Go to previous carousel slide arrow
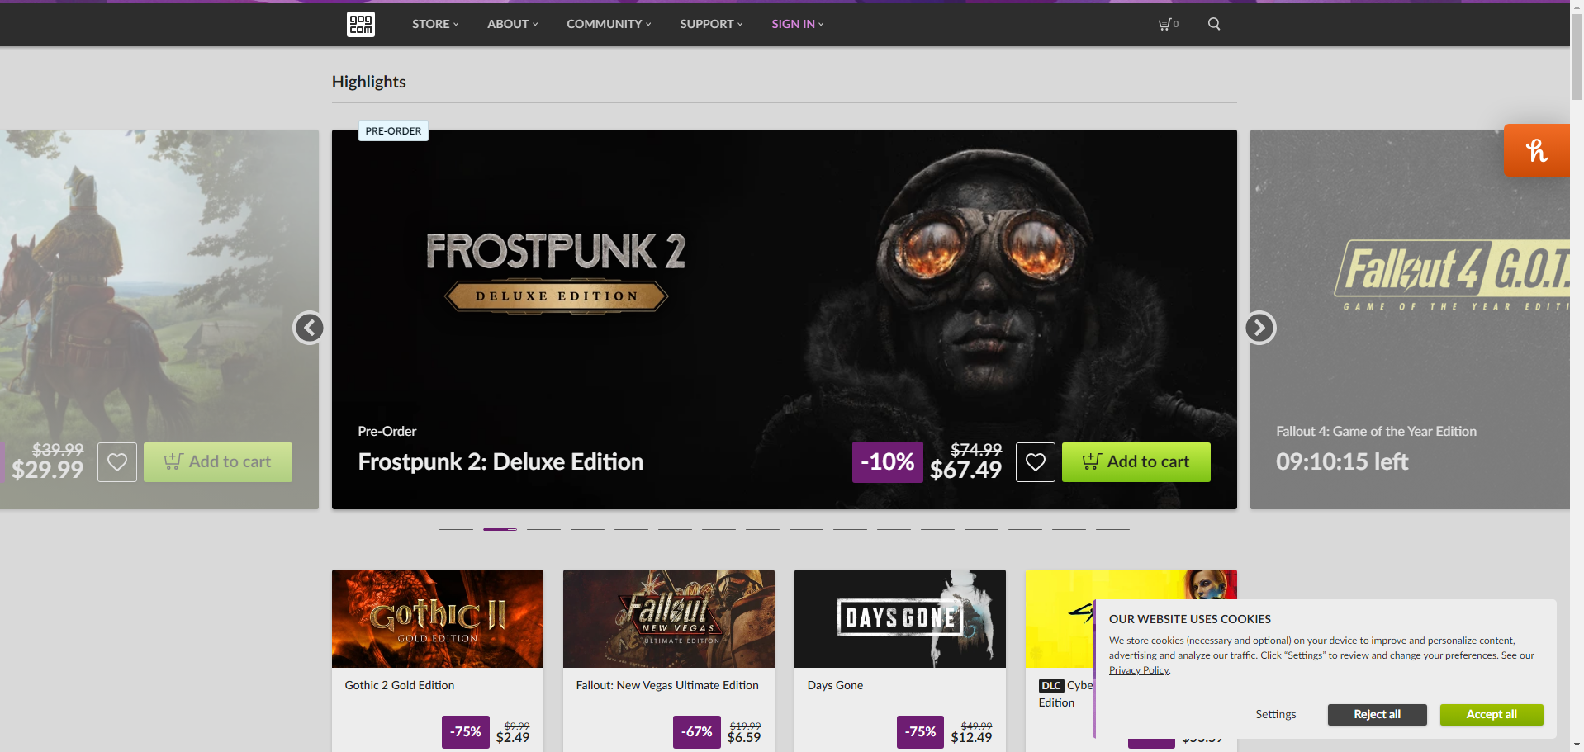Viewport: 1584px width, 752px height. pos(309,328)
